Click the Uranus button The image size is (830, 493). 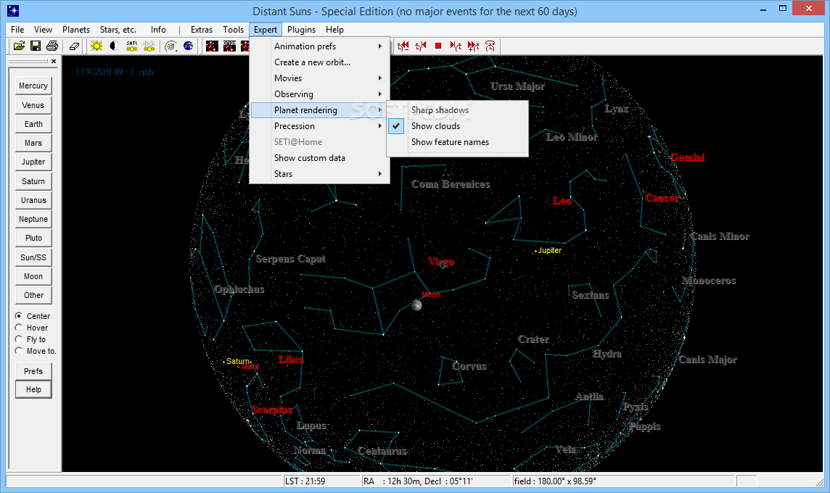coord(33,200)
